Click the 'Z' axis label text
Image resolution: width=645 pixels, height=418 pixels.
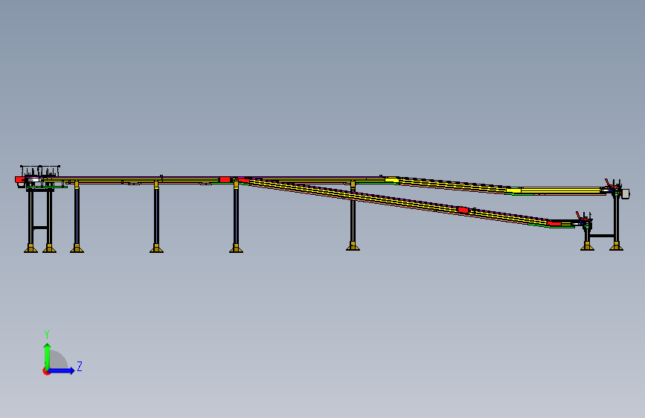(80, 366)
